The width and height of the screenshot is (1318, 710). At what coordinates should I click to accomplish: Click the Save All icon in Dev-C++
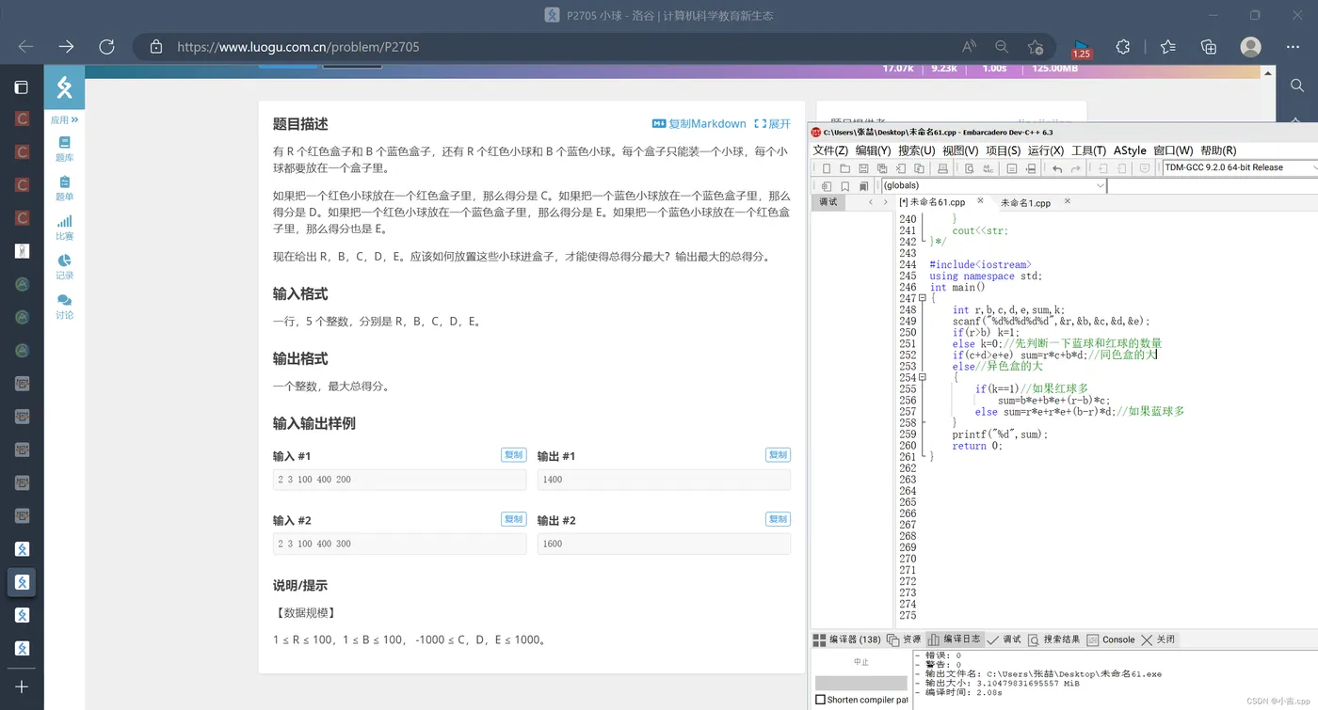point(882,168)
